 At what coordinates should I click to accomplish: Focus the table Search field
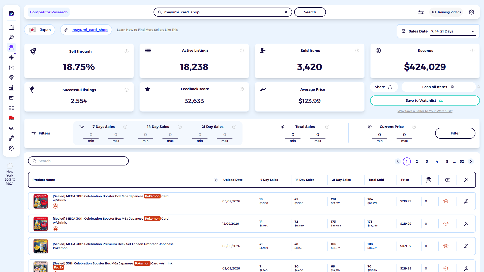coord(78,161)
